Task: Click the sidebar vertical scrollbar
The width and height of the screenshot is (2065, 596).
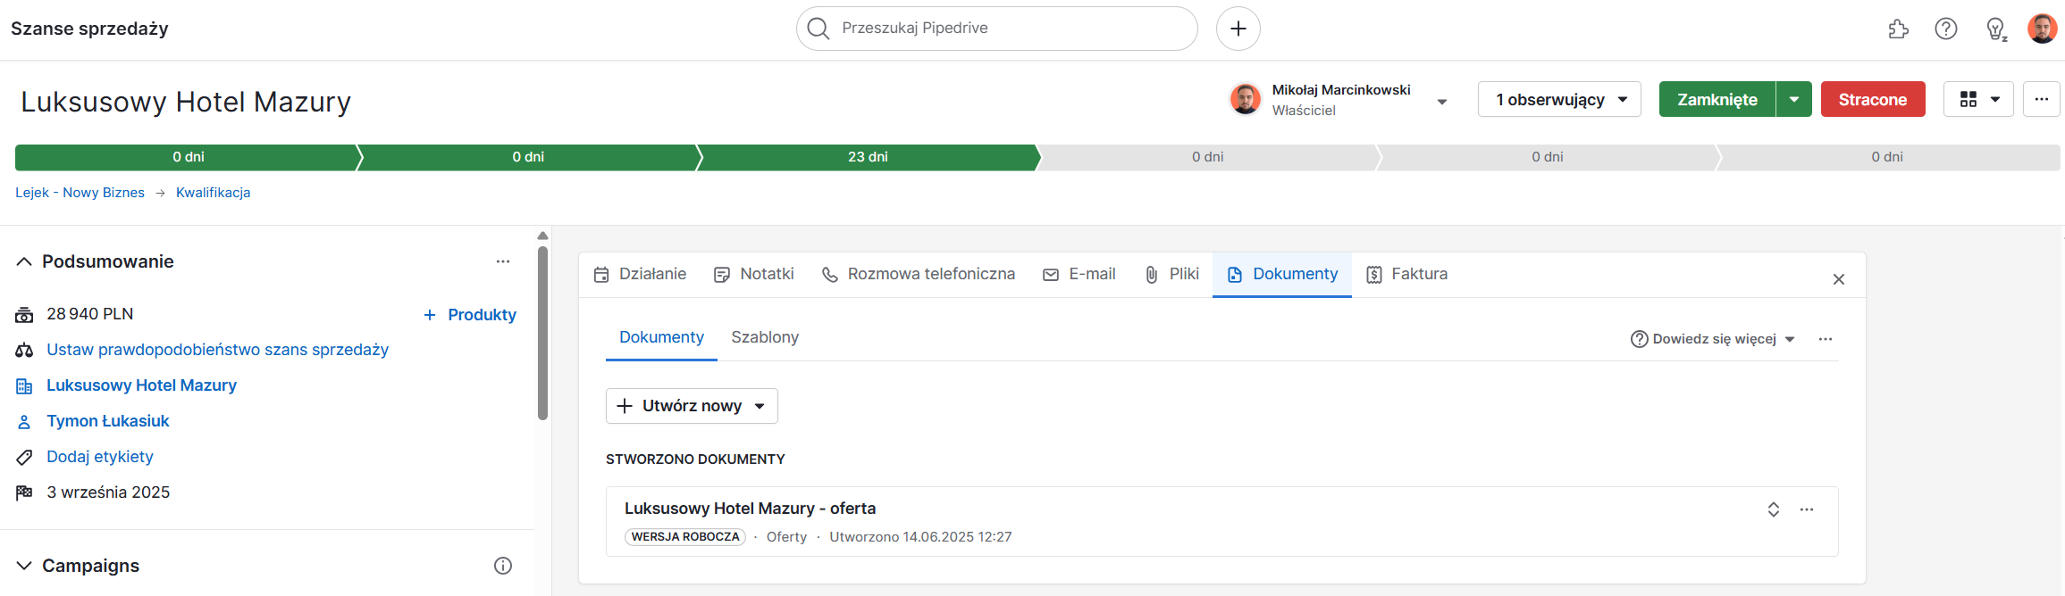Action: 542,333
